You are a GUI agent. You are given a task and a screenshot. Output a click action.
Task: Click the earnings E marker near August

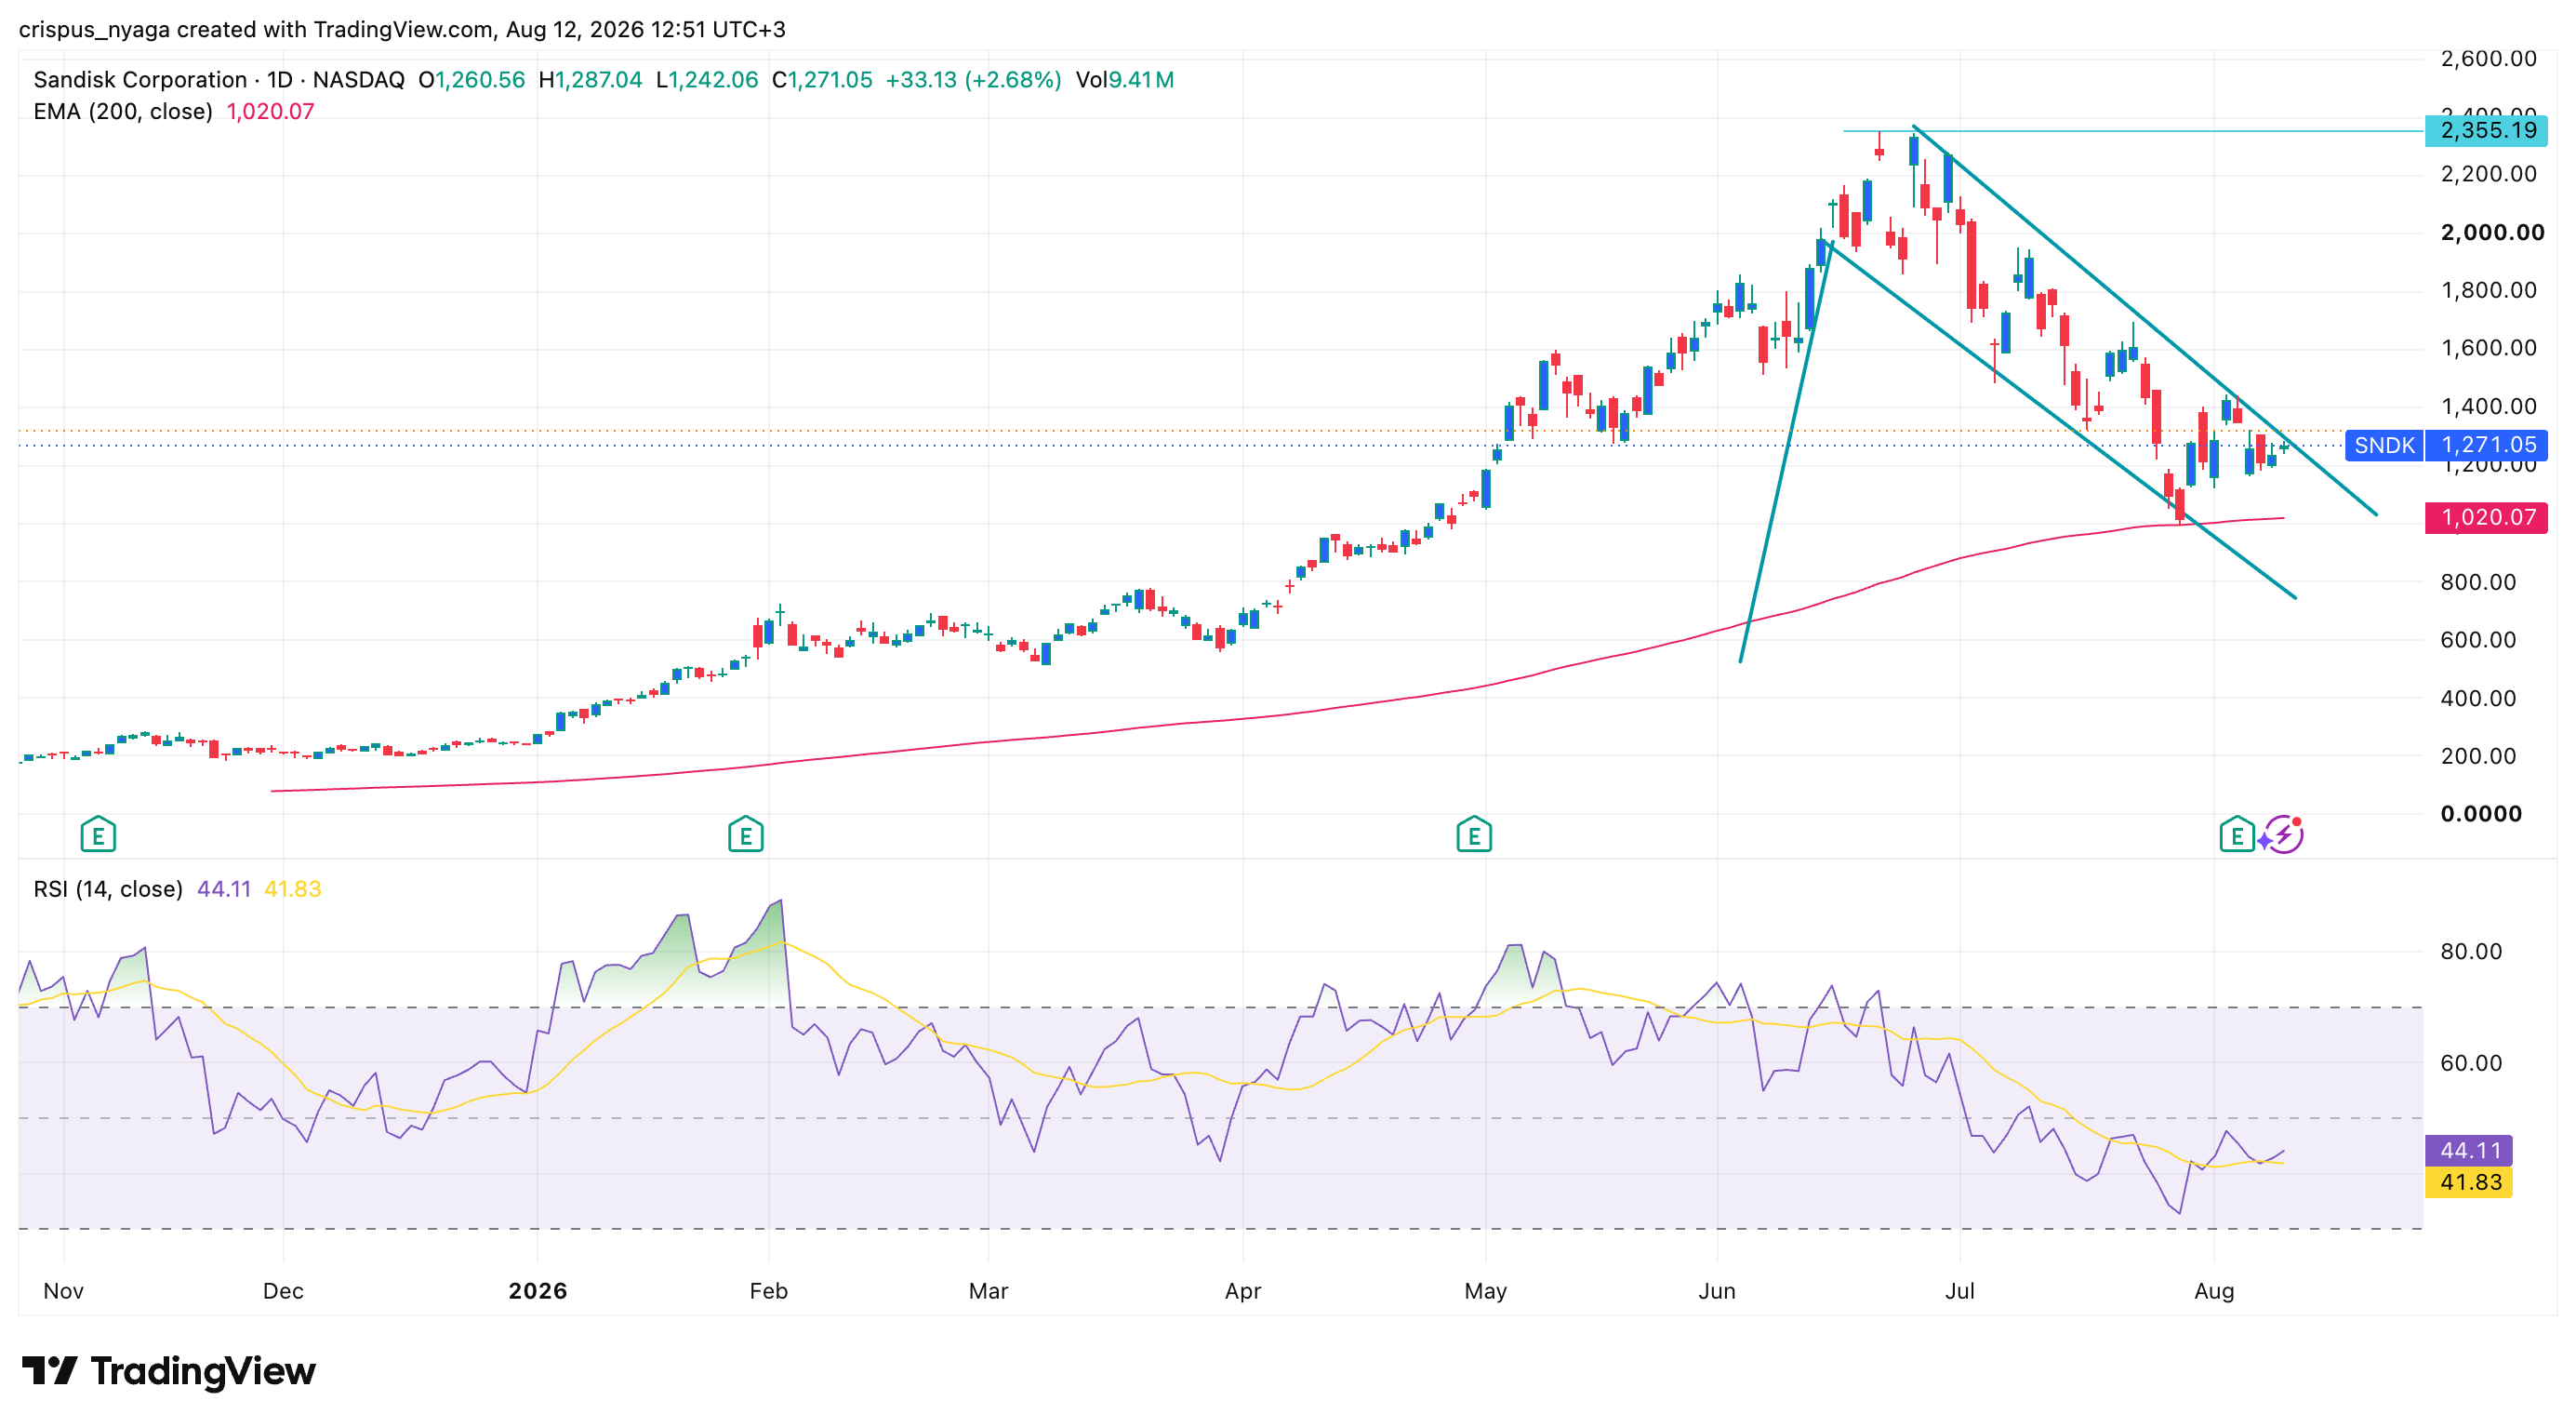(2237, 834)
